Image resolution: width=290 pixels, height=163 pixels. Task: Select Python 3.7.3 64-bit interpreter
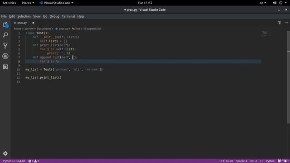pyautogui.click(x=14, y=161)
